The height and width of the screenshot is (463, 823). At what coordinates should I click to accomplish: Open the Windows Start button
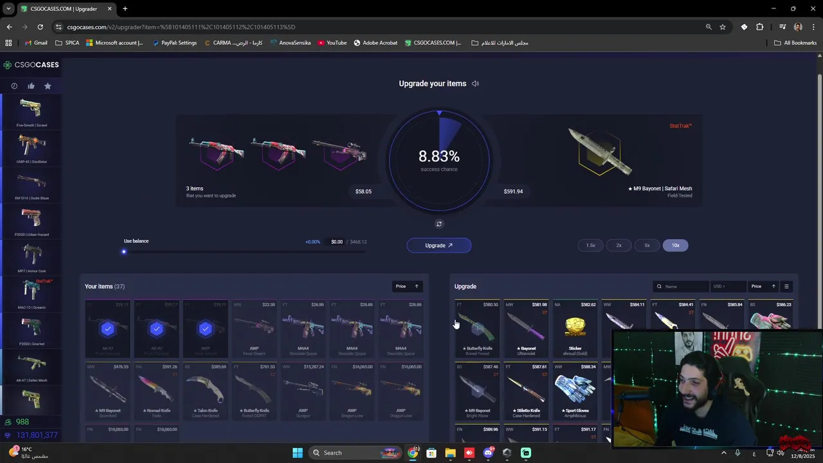point(298,453)
